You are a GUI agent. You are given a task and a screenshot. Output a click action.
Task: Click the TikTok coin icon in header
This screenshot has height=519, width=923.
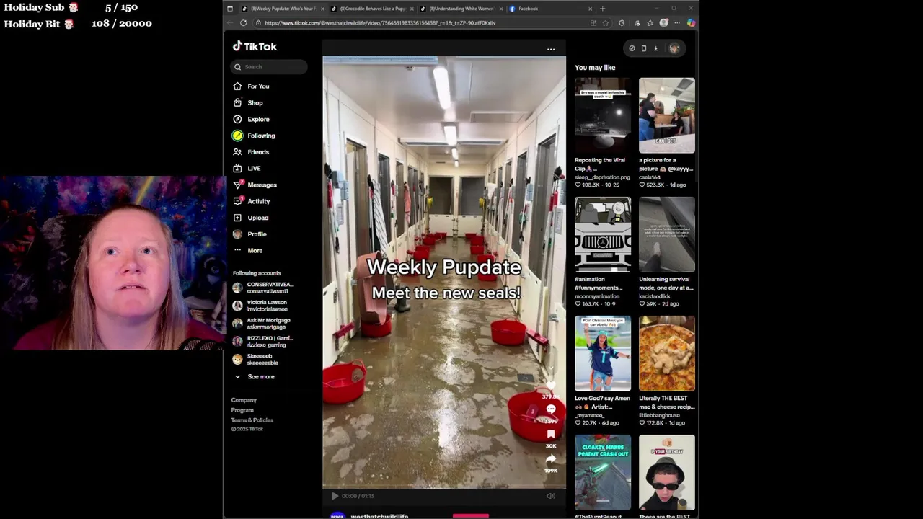[632, 48]
